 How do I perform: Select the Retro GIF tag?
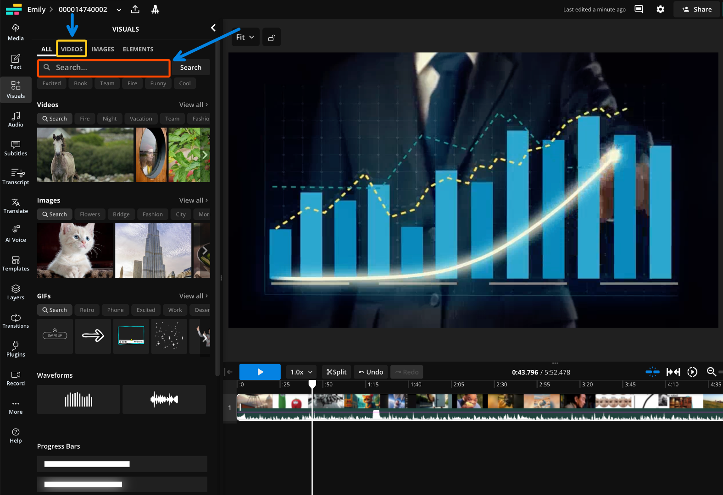(x=87, y=310)
